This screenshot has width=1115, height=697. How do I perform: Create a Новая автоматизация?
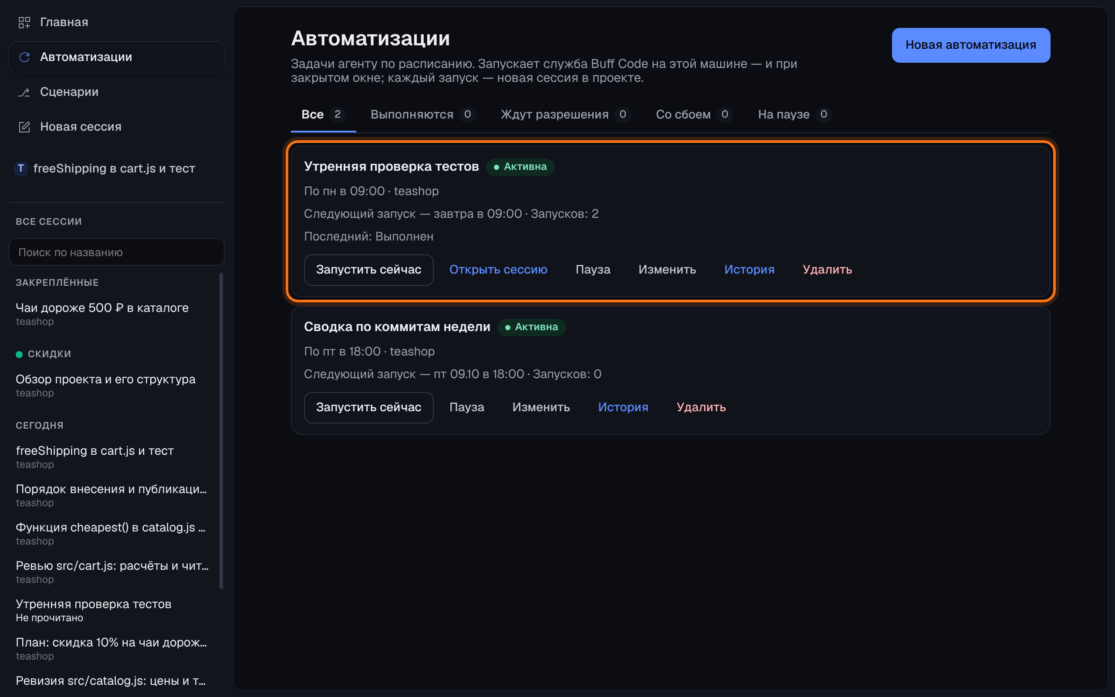tap(971, 45)
